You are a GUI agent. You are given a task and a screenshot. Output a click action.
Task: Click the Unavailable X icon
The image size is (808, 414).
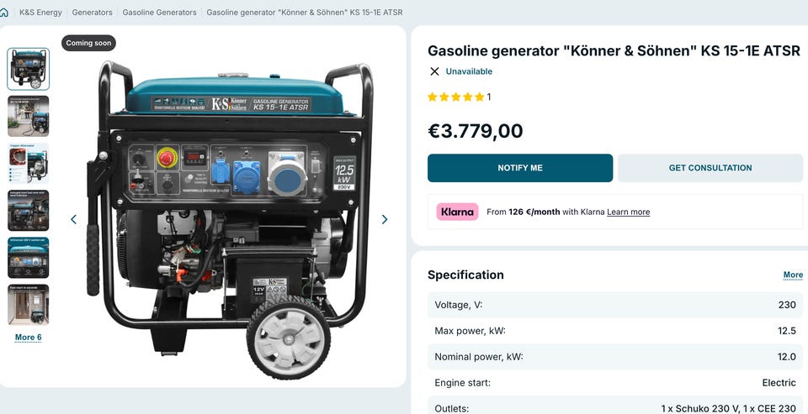pos(434,71)
